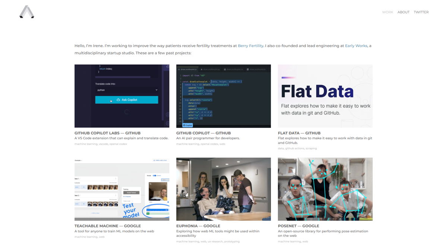
Task: Click the GITHUB COPILOT LABS — GITHUB title
Action: pos(108,133)
